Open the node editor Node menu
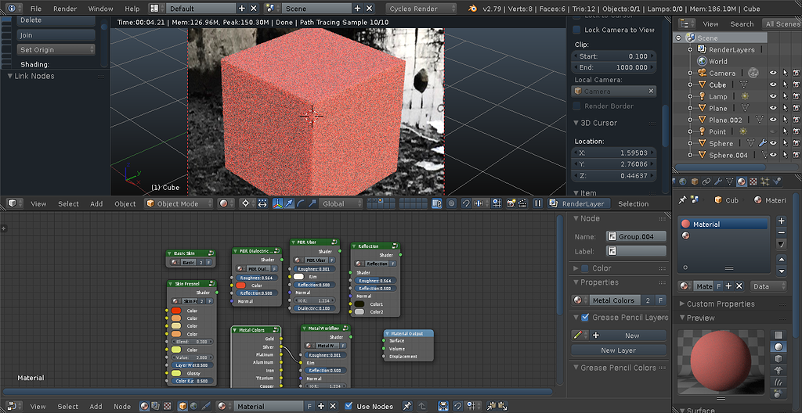Image resolution: width=802 pixels, height=413 pixels. 122,406
